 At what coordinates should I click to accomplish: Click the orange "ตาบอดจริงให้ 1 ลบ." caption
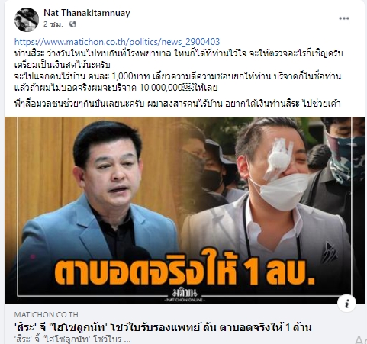click(x=184, y=268)
